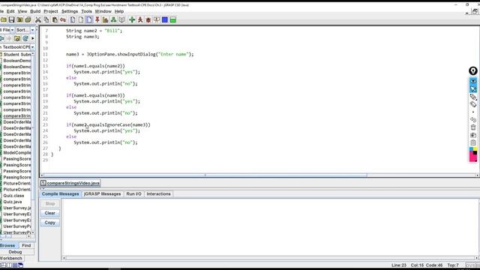
Task: Click the red pushpin toolbar icon
Action: (97, 20)
